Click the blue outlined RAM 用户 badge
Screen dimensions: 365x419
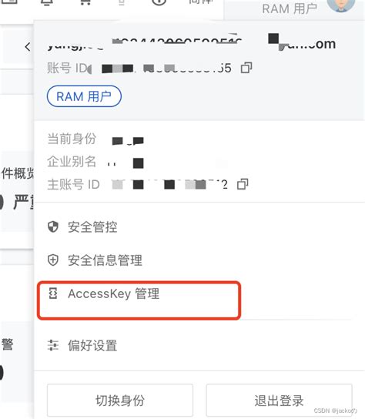[x=84, y=96]
